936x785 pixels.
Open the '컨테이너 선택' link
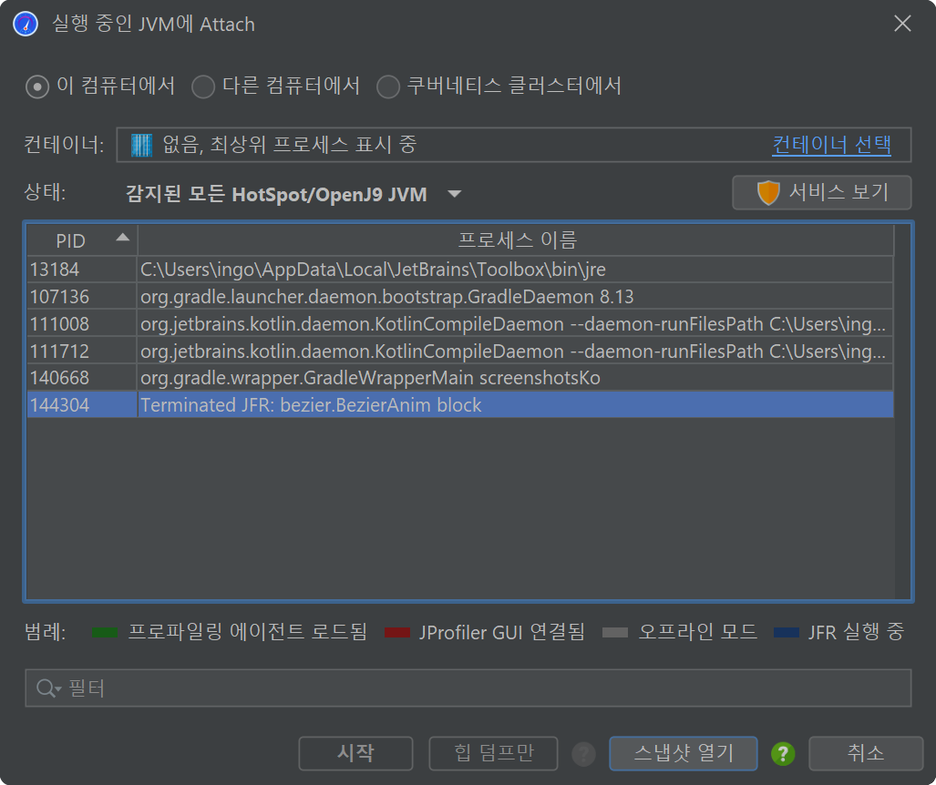point(831,145)
